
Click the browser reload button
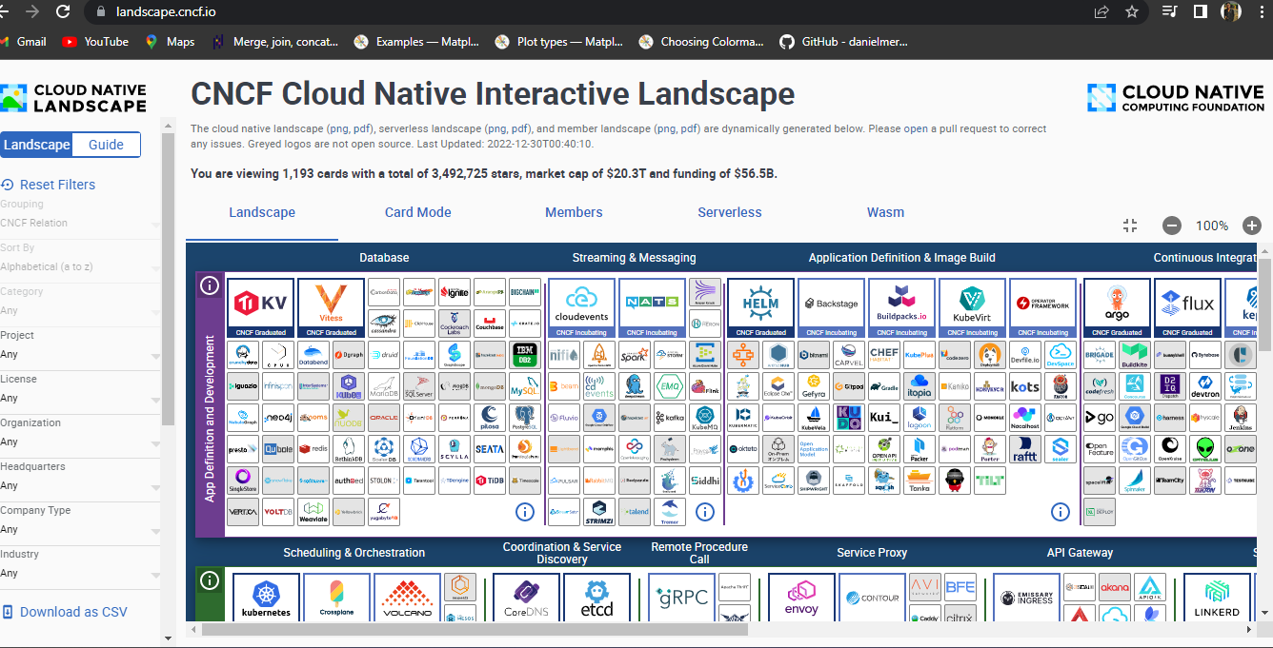tap(63, 11)
